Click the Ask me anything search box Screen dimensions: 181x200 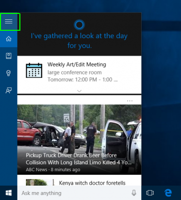coord(80,193)
